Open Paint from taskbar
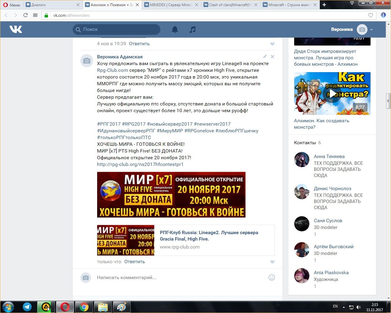This screenshot has width=391, height=313. [122, 307]
